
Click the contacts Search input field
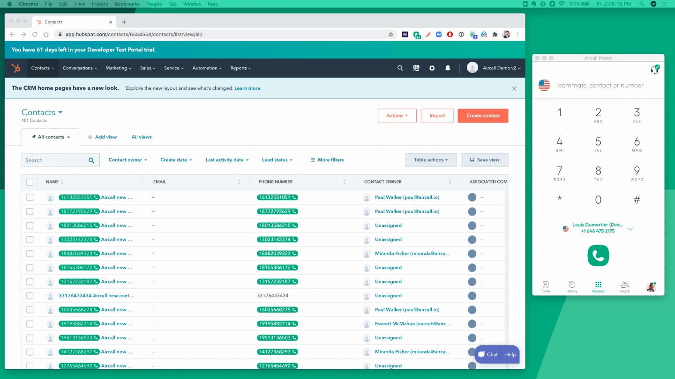[x=55, y=160]
